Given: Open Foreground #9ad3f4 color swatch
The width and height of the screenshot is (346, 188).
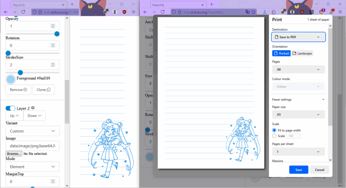Looking at the screenshot, I should (x=10, y=79).
